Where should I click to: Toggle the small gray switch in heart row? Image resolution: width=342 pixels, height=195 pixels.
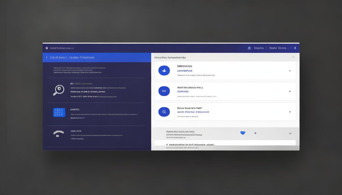coord(290,133)
